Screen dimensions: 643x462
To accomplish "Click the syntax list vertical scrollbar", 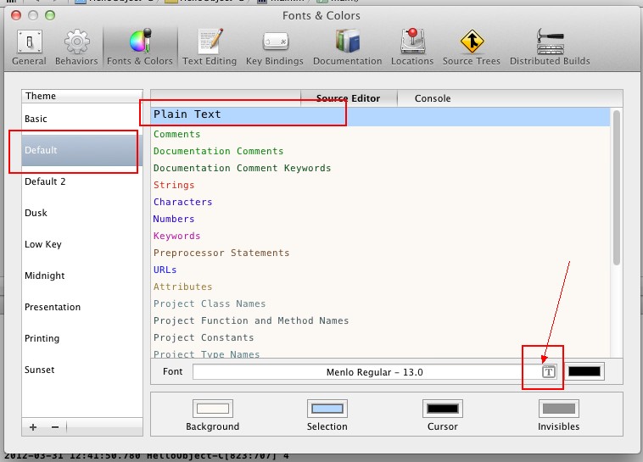I will [x=617, y=187].
